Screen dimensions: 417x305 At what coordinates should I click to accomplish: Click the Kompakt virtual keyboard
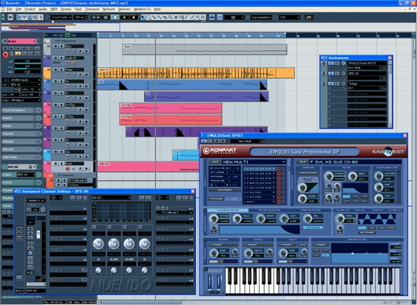(x=313, y=281)
